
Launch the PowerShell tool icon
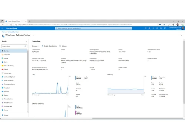(3, 88)
